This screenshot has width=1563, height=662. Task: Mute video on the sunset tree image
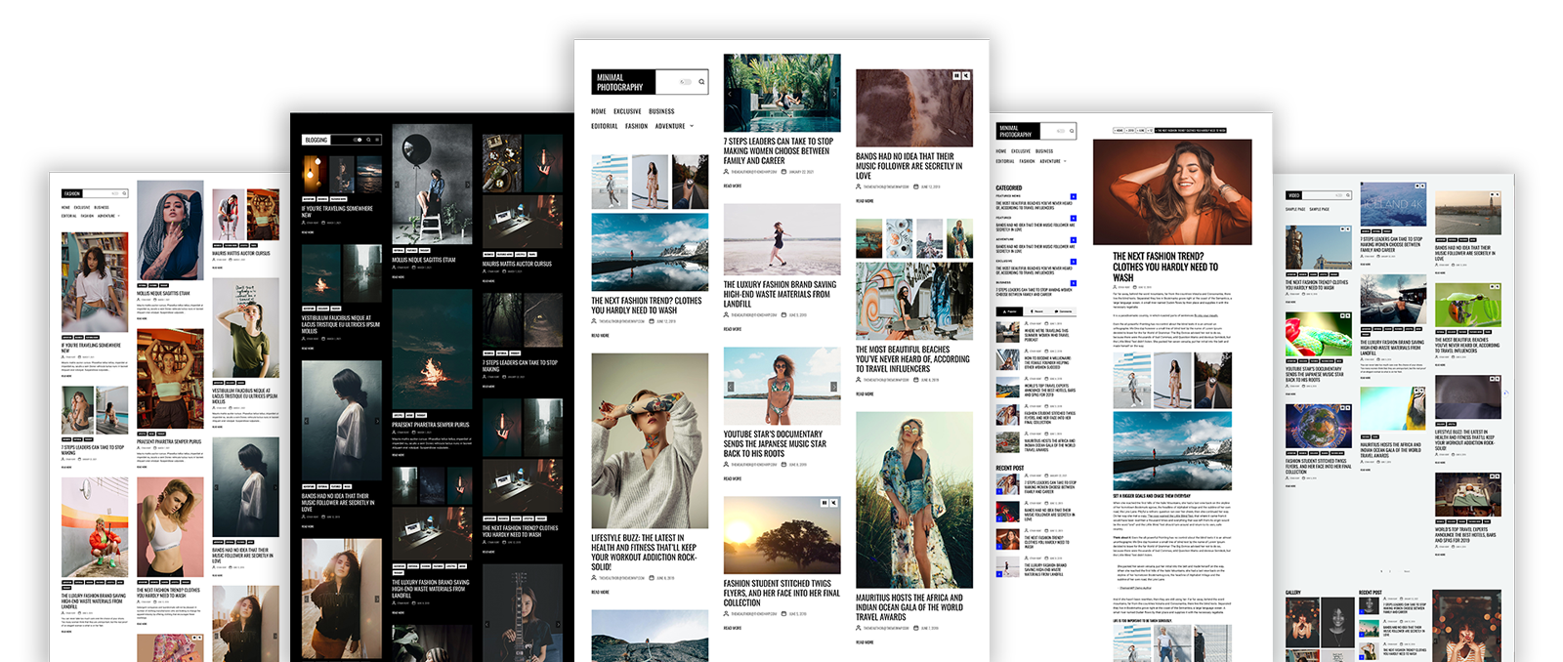click(834, 503)
